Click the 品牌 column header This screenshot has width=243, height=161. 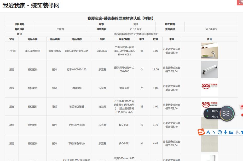point(102,39)
